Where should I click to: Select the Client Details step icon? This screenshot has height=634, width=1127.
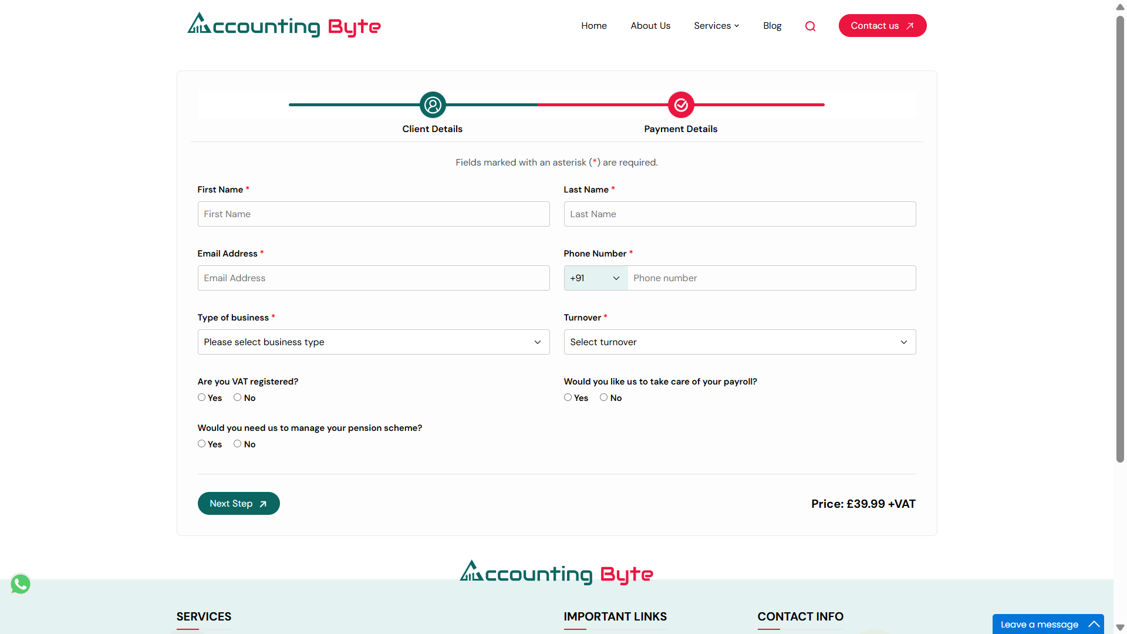[x=432, y=105]
